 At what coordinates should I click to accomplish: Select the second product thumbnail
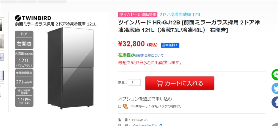[2, 41]
